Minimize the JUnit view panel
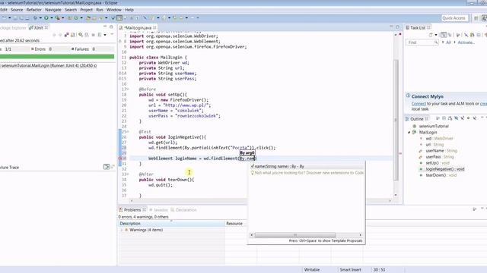The height and width of the screenshot is (273, 487). pos(105,27)
